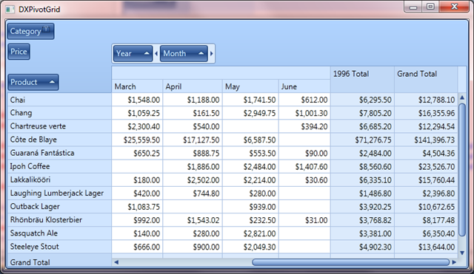Click the $1,083.75 Outback Lager March cell
The image size is (474, 274).
point(137,207)
